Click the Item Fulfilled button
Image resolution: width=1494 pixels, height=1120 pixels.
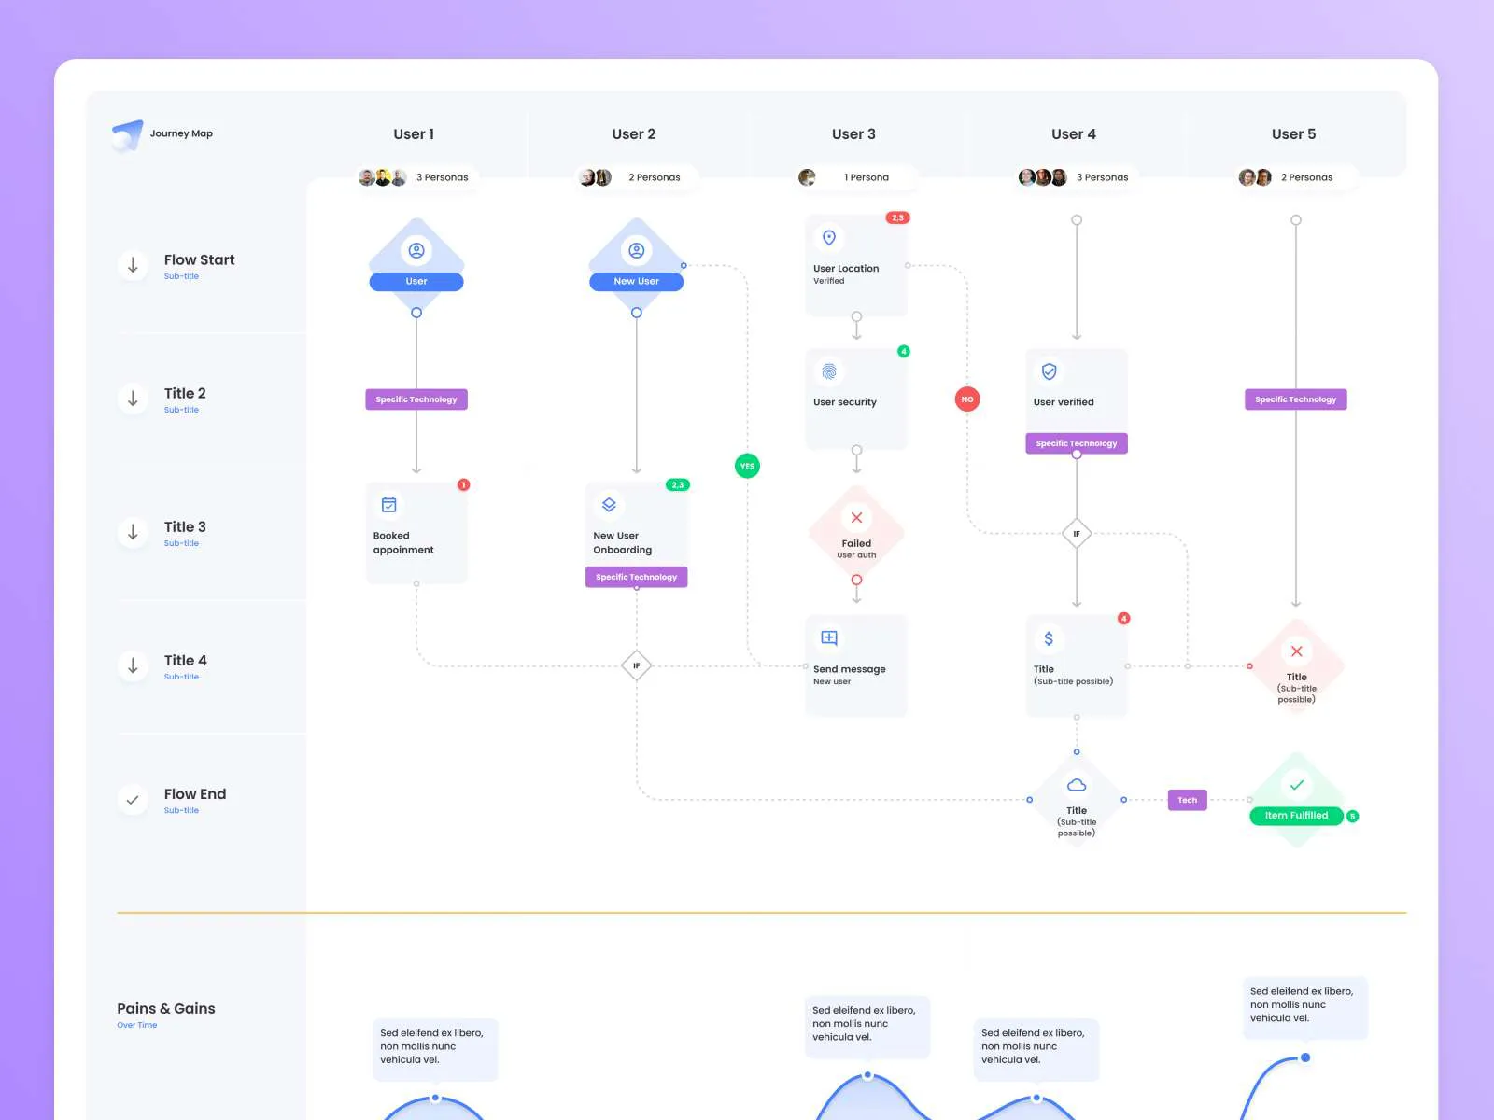[x=1296, y=815]
